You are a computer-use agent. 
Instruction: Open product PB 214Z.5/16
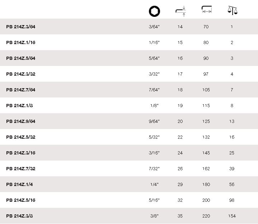[x=21, y=200]
